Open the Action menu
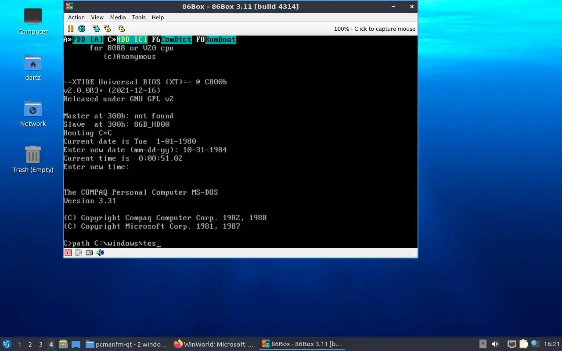This screenshot has width=562, height=351. [76, 18]
